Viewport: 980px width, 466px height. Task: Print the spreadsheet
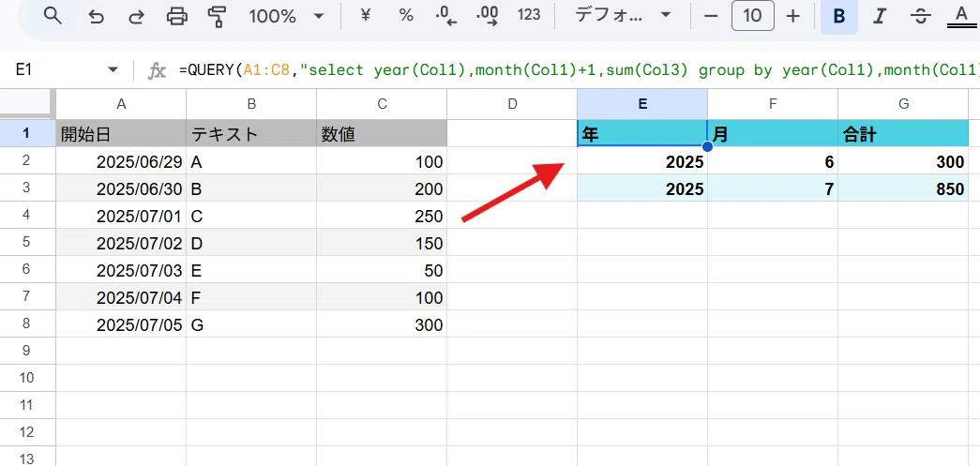coord(177,17)
